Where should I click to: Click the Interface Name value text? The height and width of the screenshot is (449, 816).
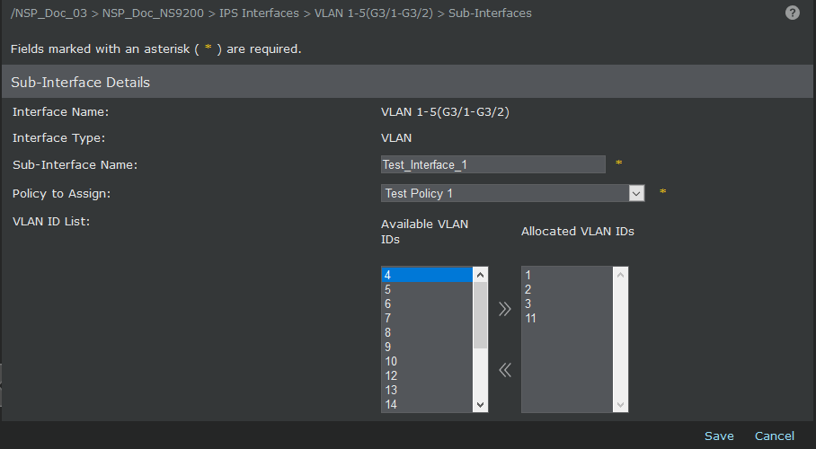click(x=445, y=112)
